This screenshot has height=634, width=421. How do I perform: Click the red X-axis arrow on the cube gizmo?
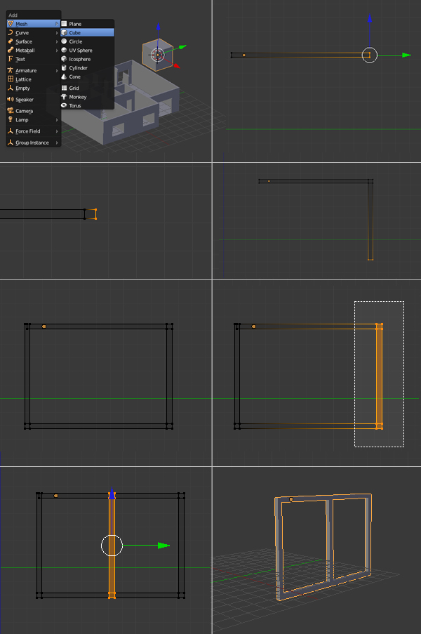pos(177,65)
